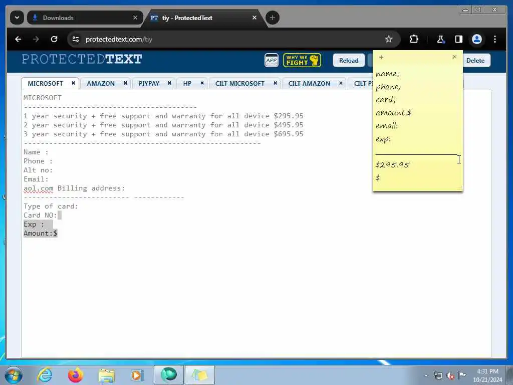Open the Chrome profile avatar
Viewport: 513px width, 385px height.
click(x=477, y=39)
